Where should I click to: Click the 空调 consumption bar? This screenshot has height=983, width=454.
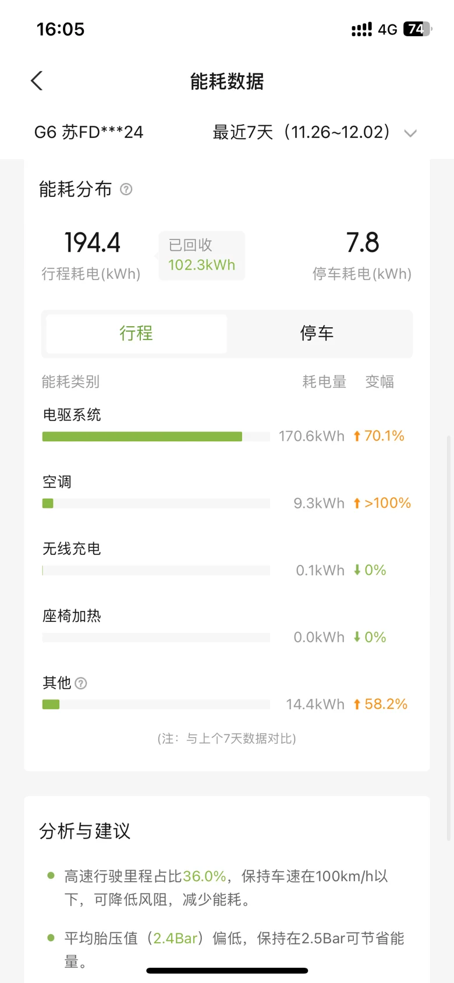click(156, 503)
